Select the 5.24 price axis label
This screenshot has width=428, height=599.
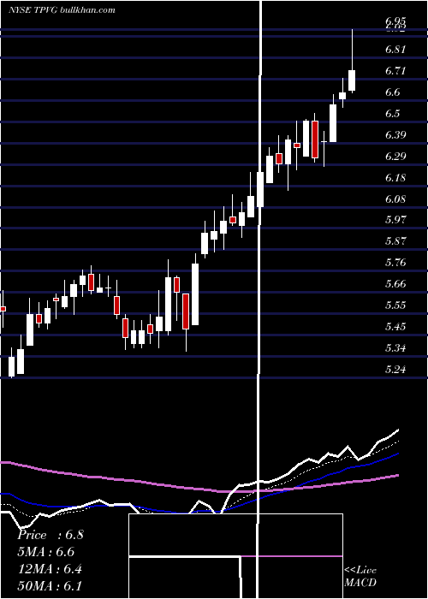point(395,370)
